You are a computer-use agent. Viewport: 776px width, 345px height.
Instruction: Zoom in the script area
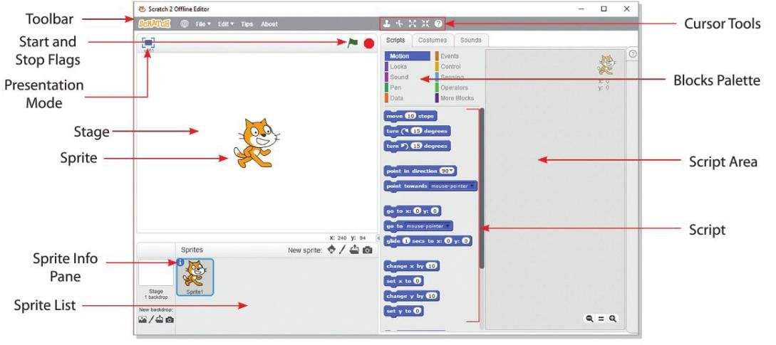point(613,319)
